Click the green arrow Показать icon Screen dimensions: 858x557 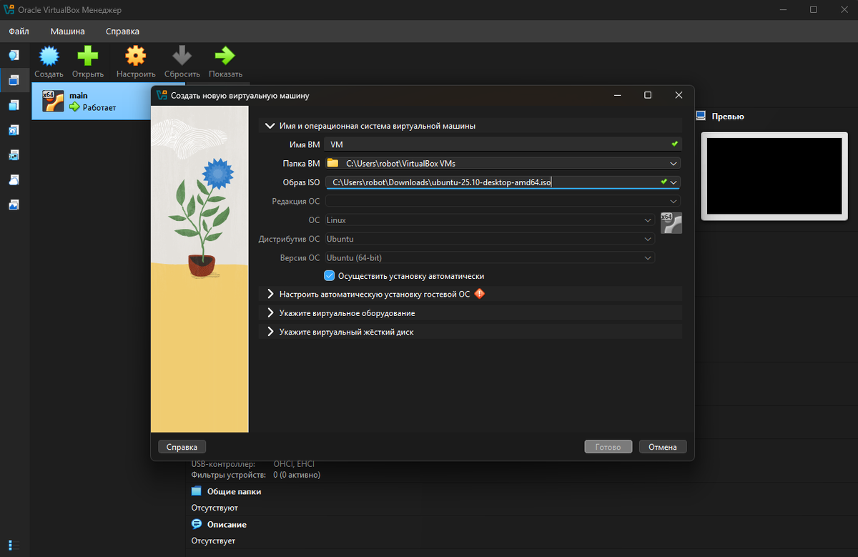point(225,56)
